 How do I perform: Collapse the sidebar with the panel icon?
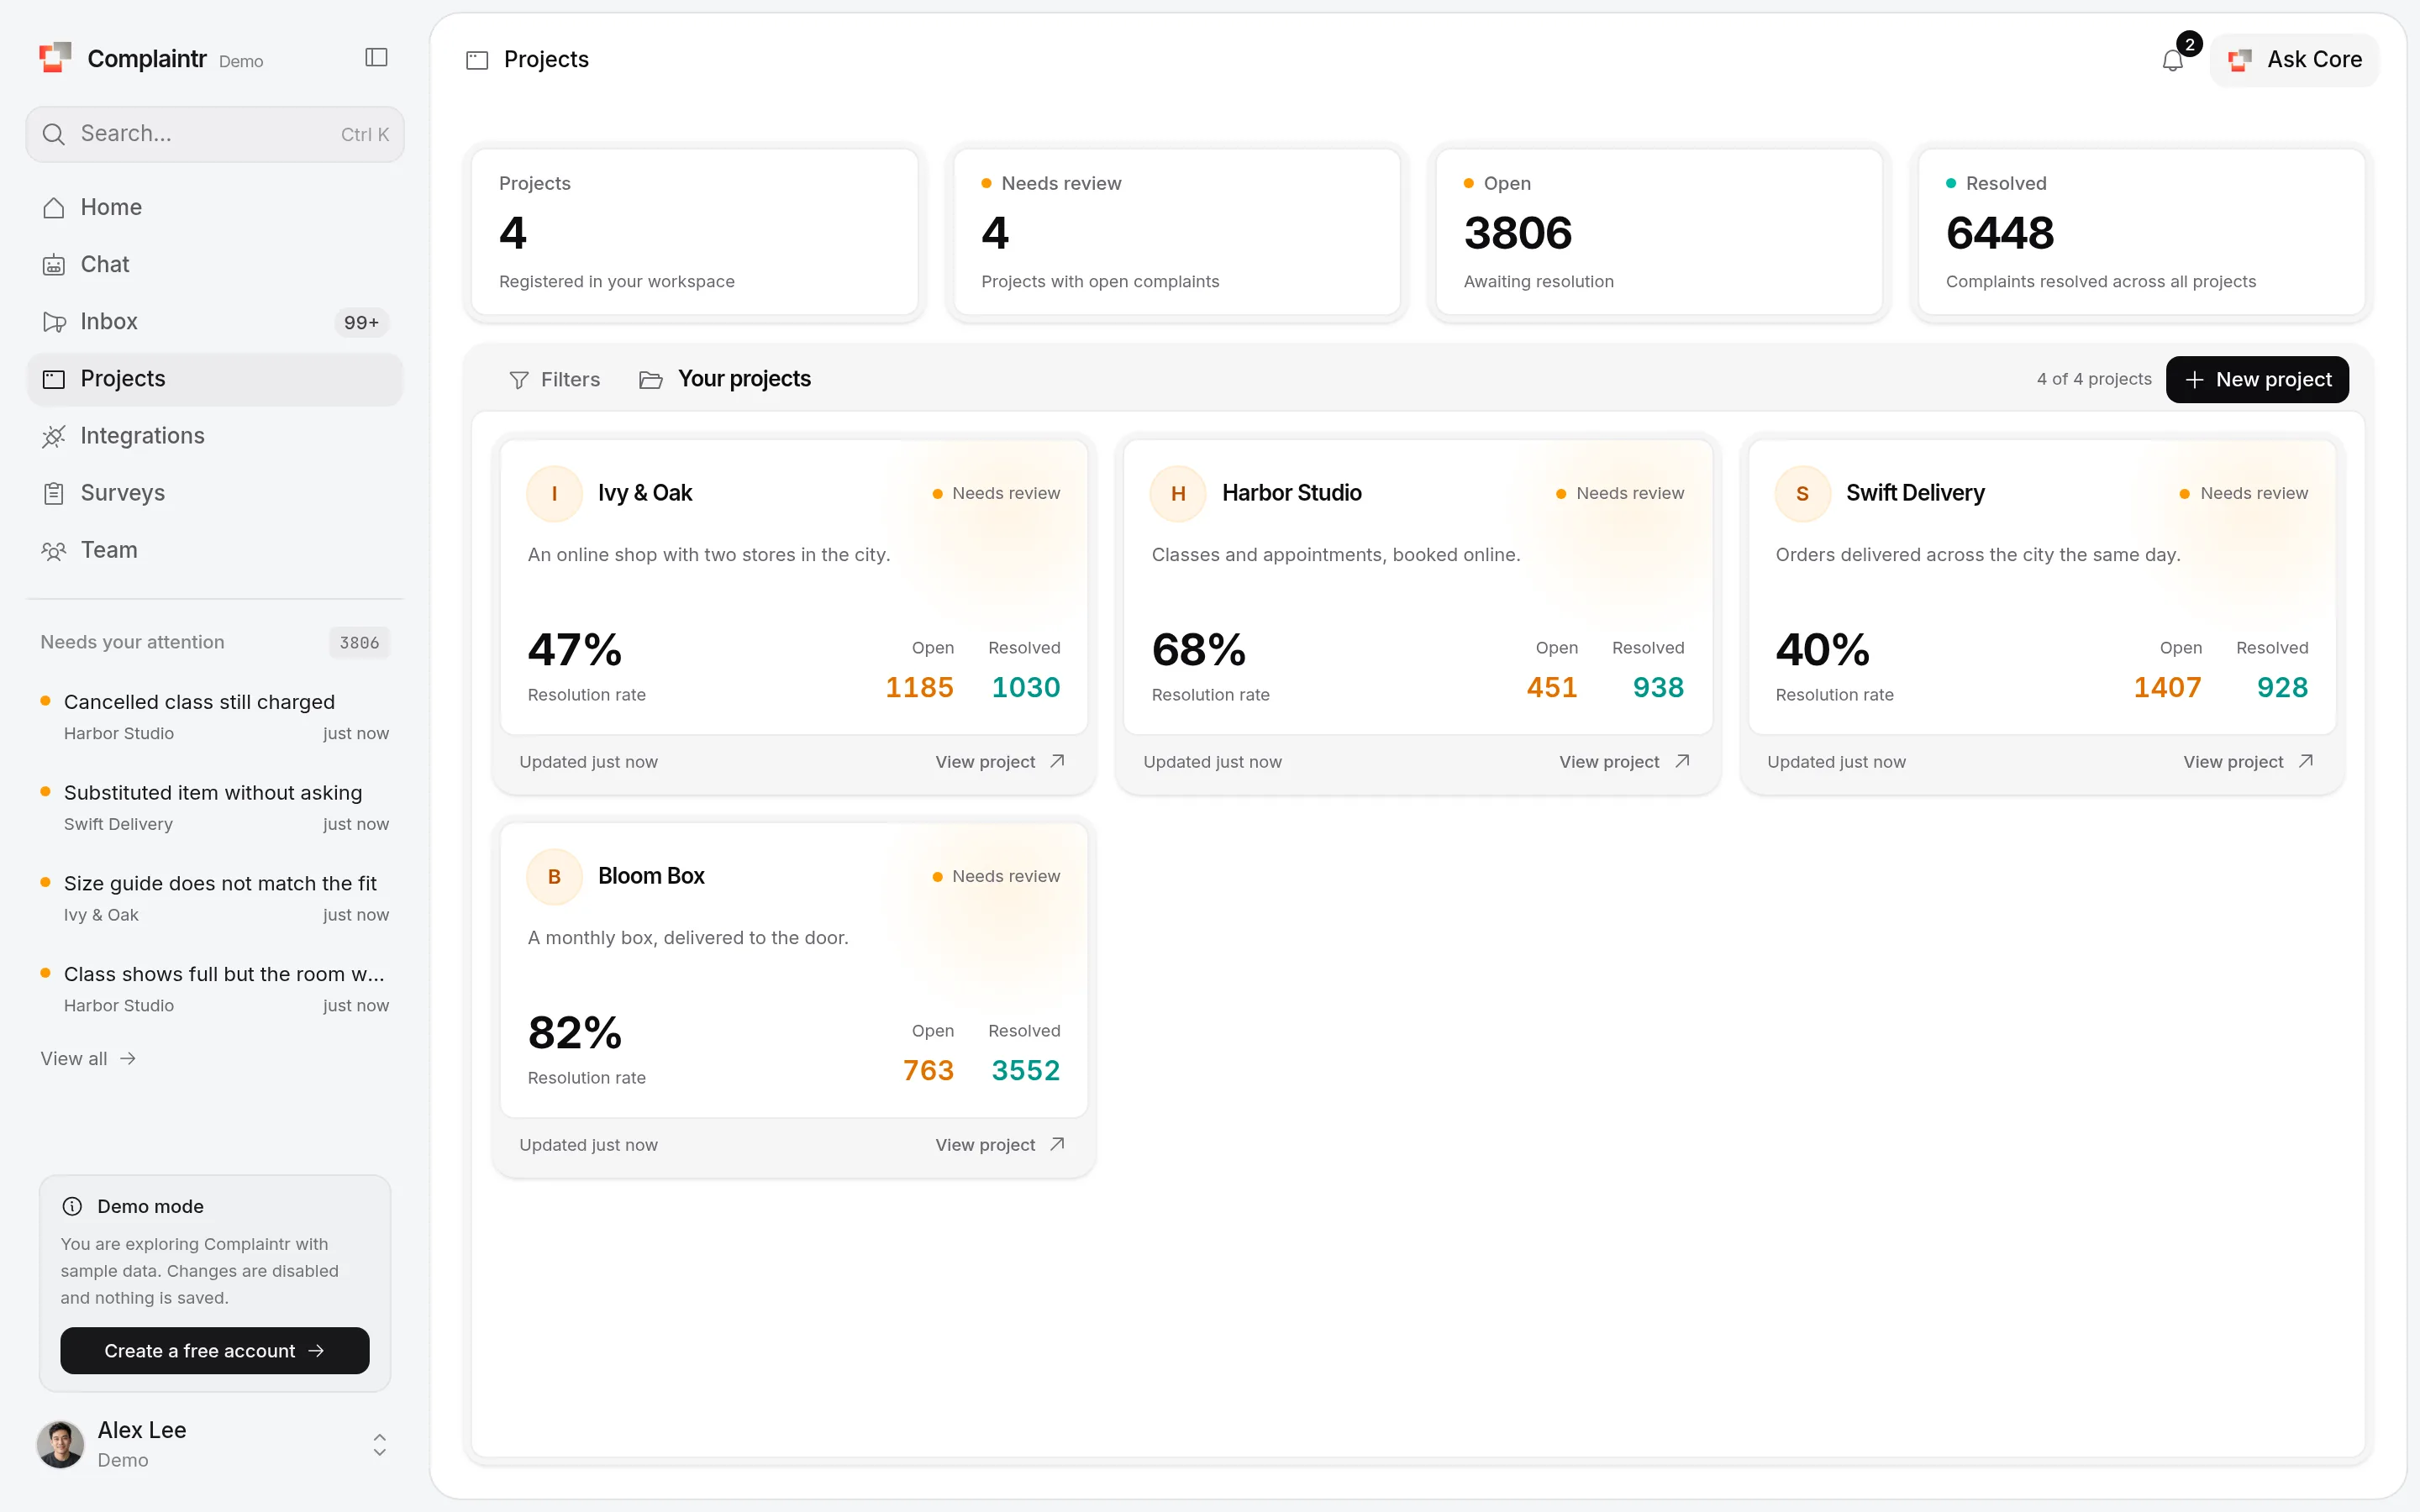pyautogui.click(x=376, y=58)
